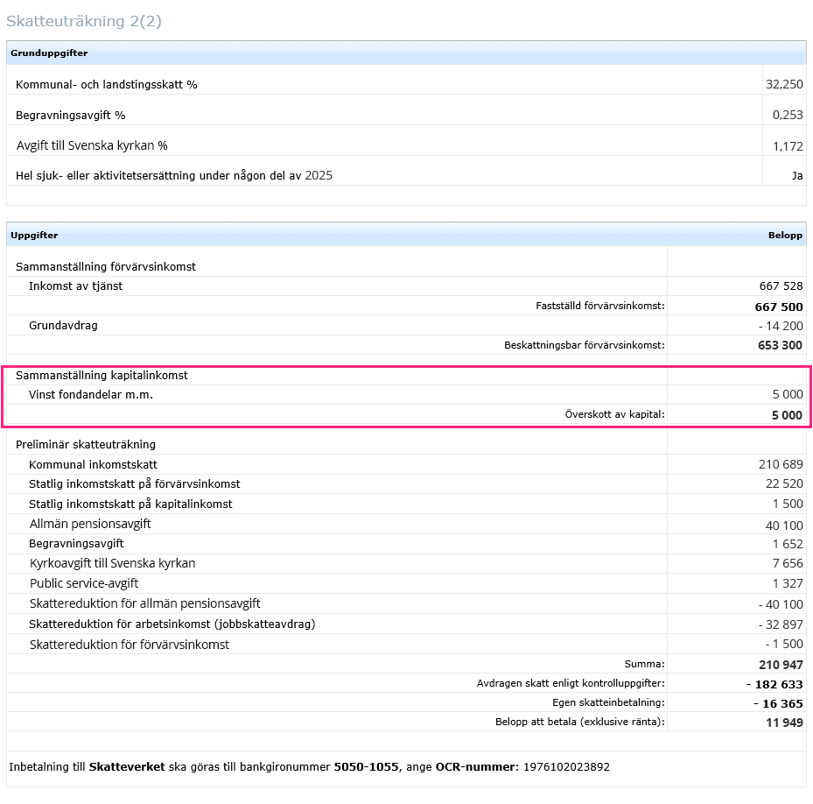The height and width of the screenshot is (804, 813).
Task: Select the Begravningsavgift % row label
Action: tap(71, 115)
